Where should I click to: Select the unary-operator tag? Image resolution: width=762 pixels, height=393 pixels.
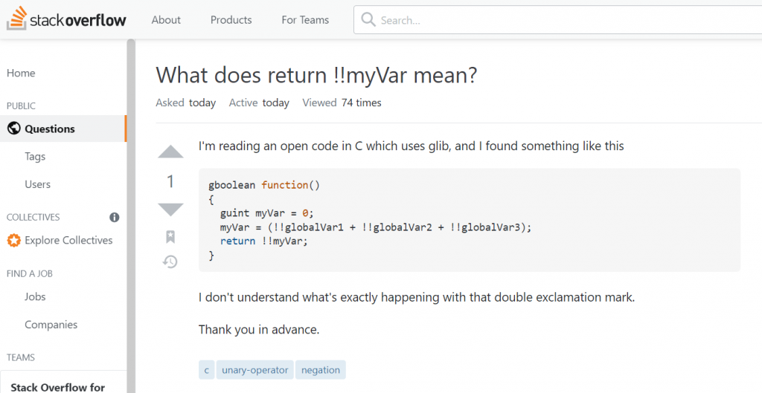click(255, 370)
